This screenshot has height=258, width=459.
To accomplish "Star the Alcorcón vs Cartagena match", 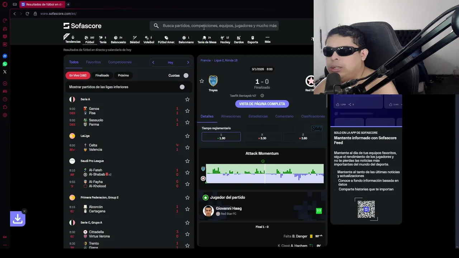I will [187, 209].
